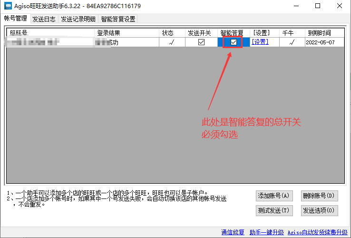The height and width of the screenshot is (238, 351).
Task: Click the 千牛 column header
Action: click(x=292, y=33)
